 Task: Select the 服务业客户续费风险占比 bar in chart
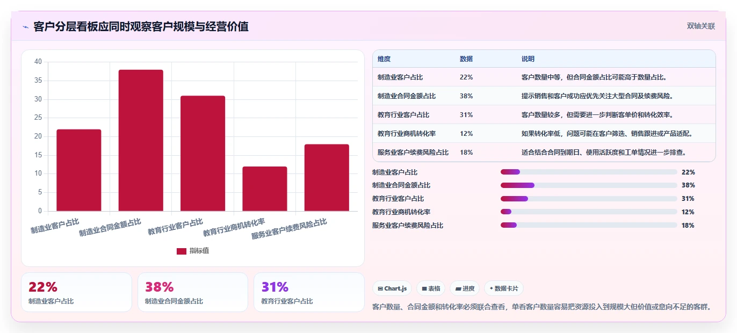tap(327, 178)
